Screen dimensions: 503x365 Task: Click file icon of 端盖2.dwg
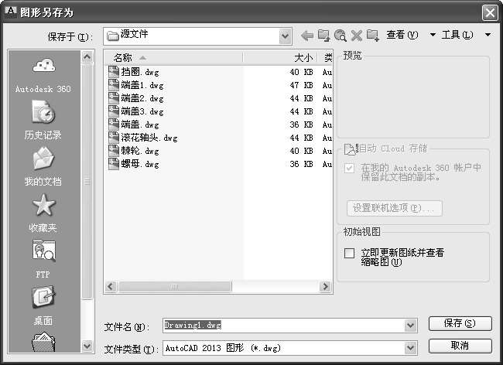114,97
